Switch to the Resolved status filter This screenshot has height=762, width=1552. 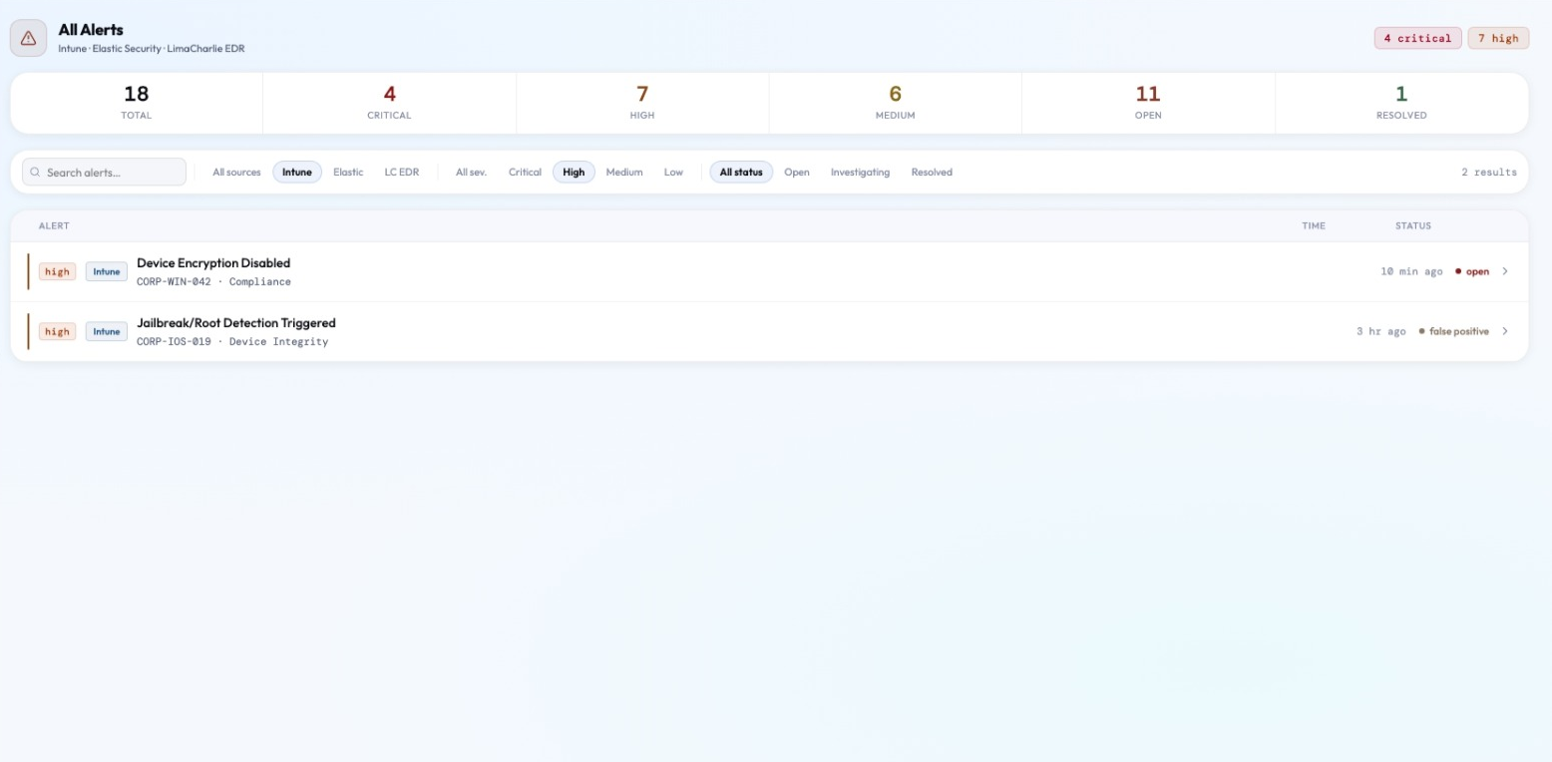click(932, 172)
